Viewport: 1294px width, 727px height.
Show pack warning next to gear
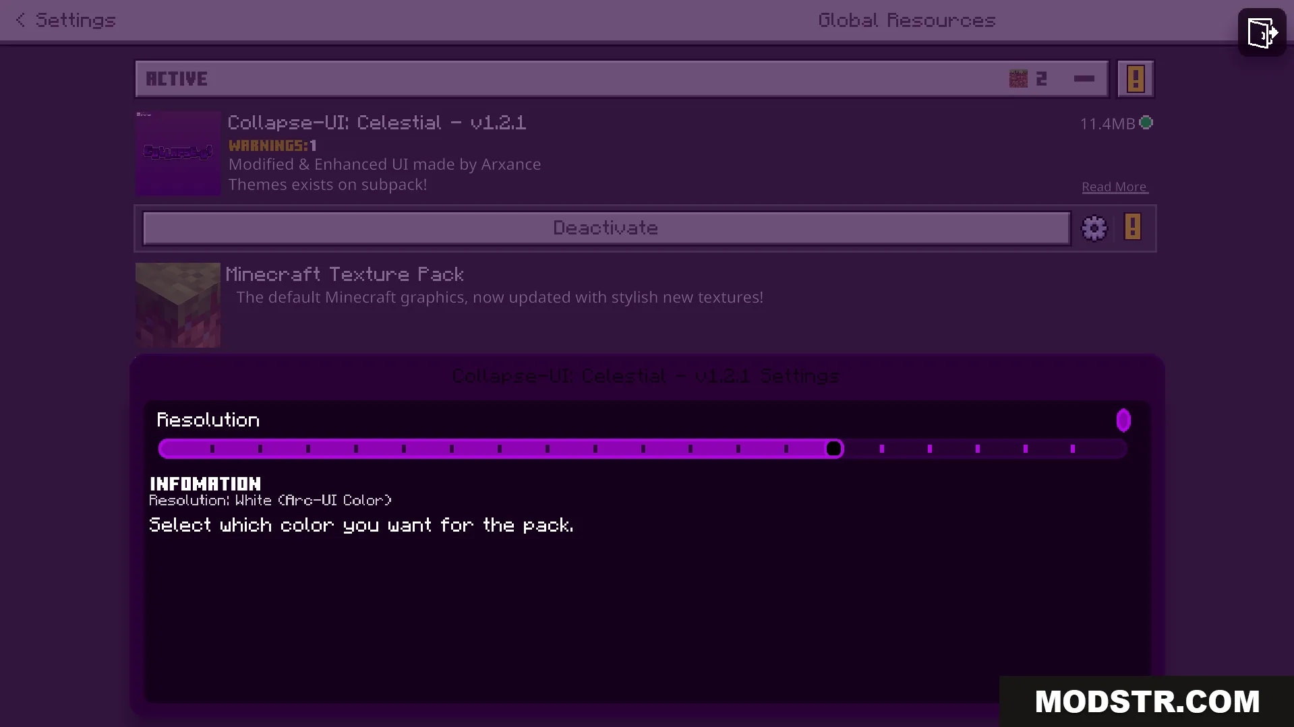click(x=1133, y=227)
